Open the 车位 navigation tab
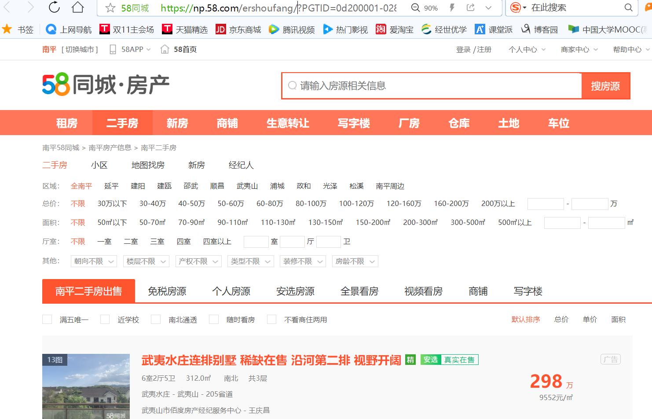Screen dimensions: 652x419 pyautogui.click(x=559, y=123)
